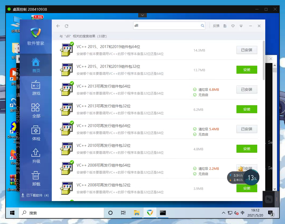The width and height of the screenshot is (285, 224).
Task: Open the 首页 home section in sidebar
Action: 36,65
